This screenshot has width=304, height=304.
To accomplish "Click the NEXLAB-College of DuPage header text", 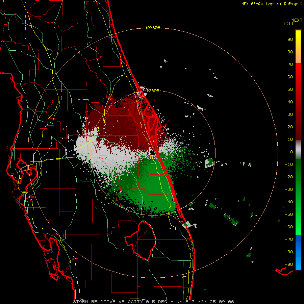I will pos(272,4).
